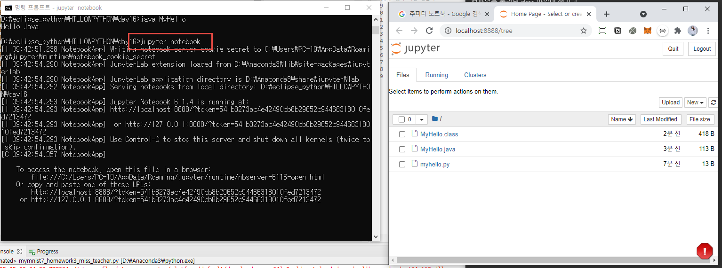The height and width of the screenshot is (268, 722).
Task: Click the Chrome back arrow
Action: 399,31
